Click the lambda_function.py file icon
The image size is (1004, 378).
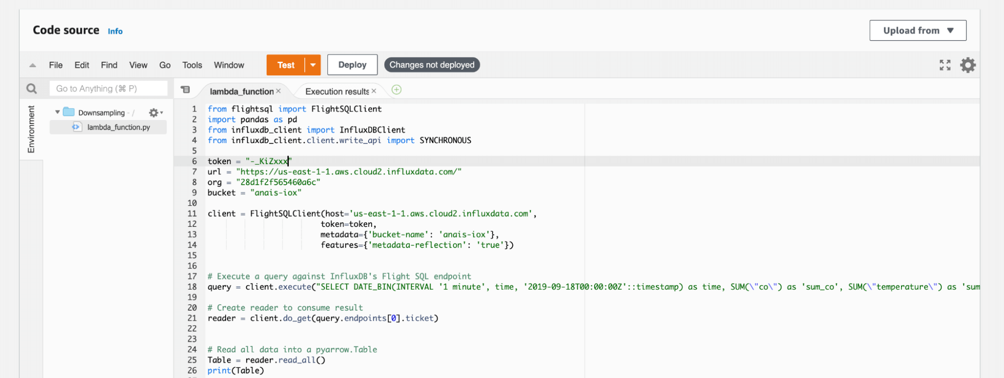point(76,127)
